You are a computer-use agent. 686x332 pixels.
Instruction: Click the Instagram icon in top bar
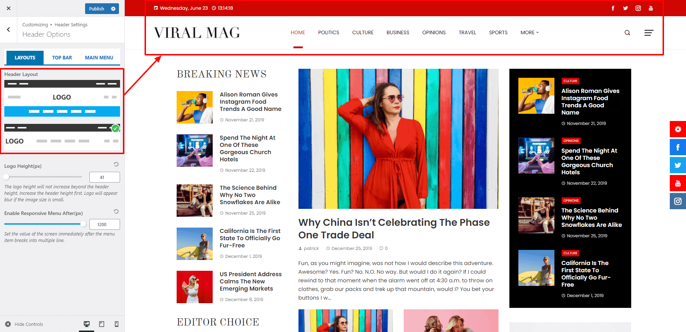(638, 8)
